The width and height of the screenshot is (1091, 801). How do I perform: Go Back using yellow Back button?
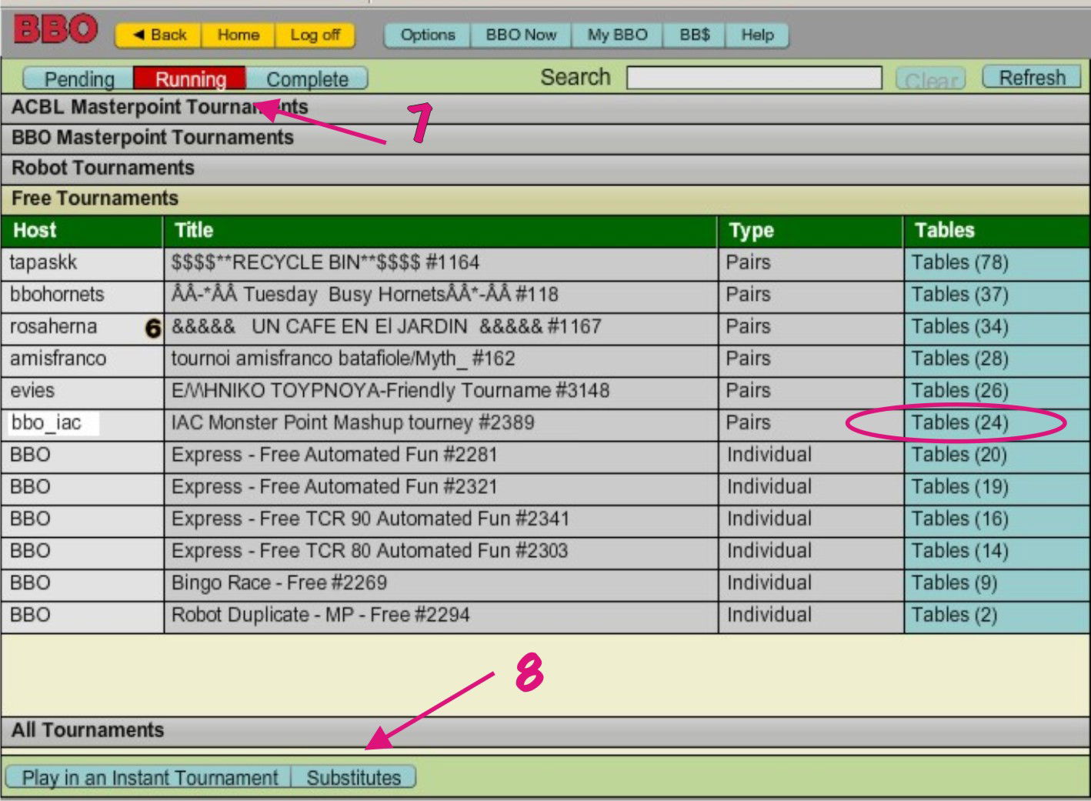[x=159, y=35]
